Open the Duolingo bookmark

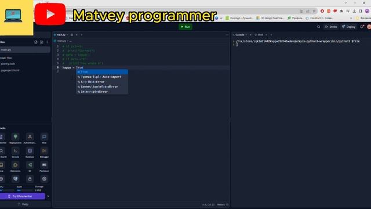[239, 18]
